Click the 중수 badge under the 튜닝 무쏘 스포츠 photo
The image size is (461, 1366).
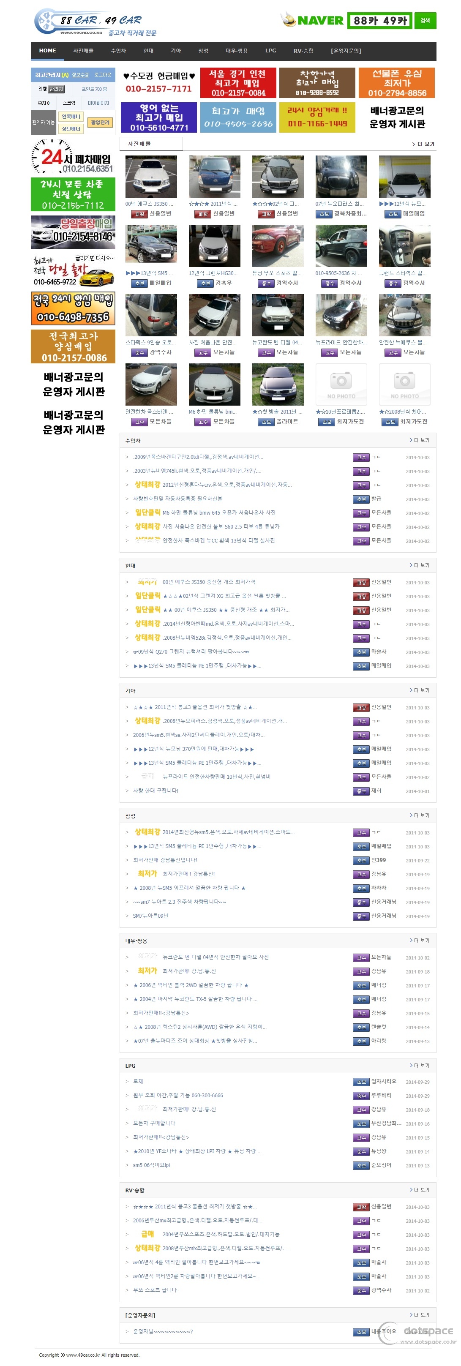(x=266, y=283)
